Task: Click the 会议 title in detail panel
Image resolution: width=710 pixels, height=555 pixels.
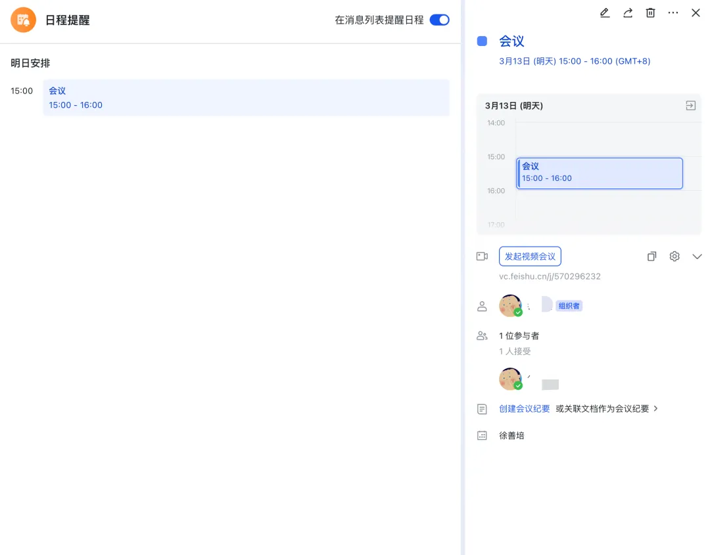Action: click(511, 41)
